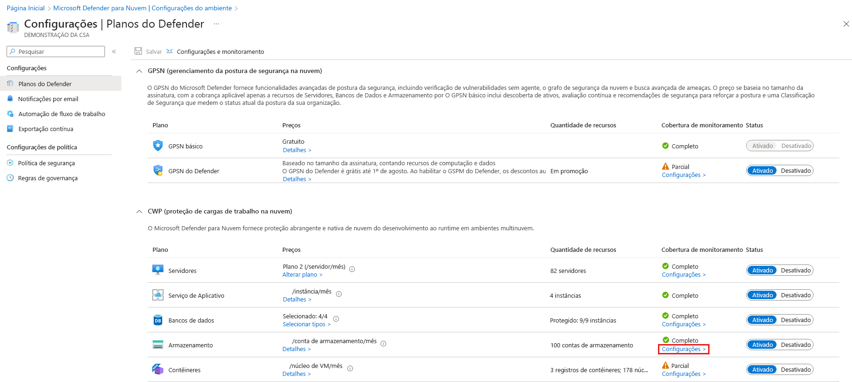The width and height of the screenshot is (852, 382).
Task: Click the info icon beside Selecionado: 4/4
Action: [x=336, y=319]
